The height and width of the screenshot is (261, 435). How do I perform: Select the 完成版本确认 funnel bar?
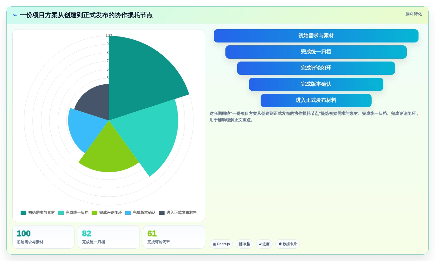316,84
